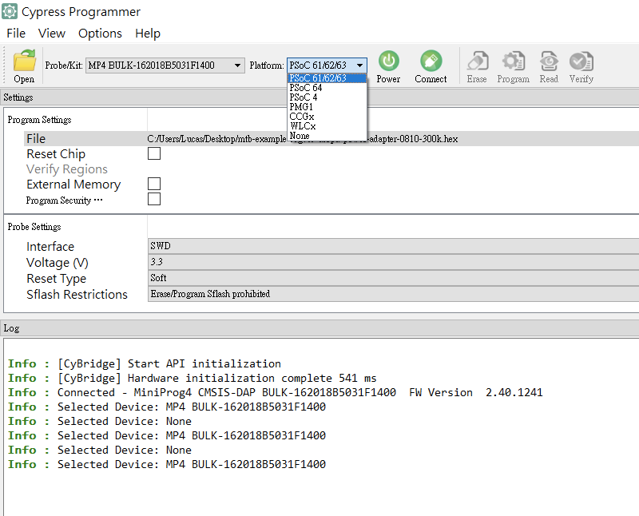This screenshot has height=516, width=639.
Task: Expand the Probe/Kit dropdown
Action: click(239, 65)
